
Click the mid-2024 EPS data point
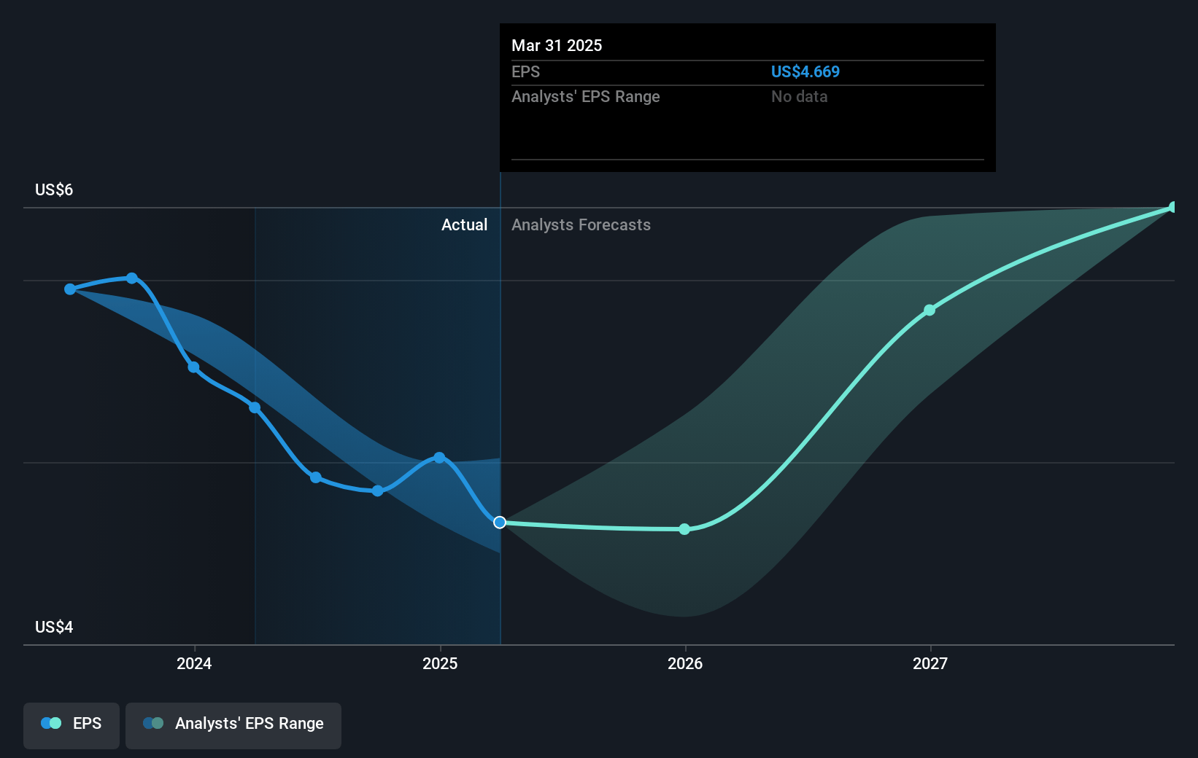(x=316, y=477)
